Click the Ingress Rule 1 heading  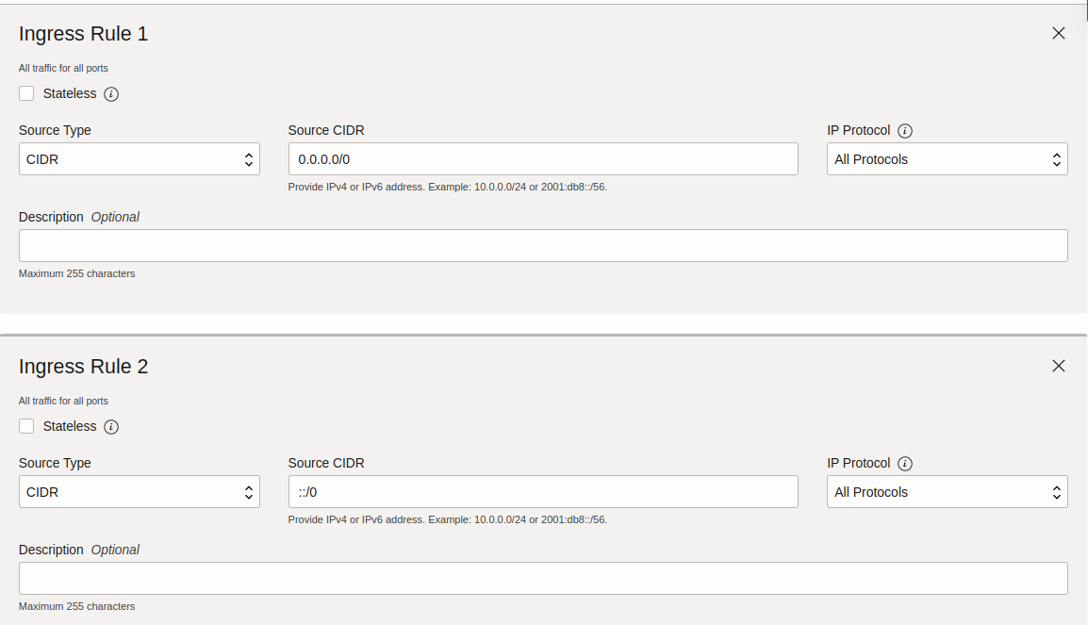pos(83,34)
